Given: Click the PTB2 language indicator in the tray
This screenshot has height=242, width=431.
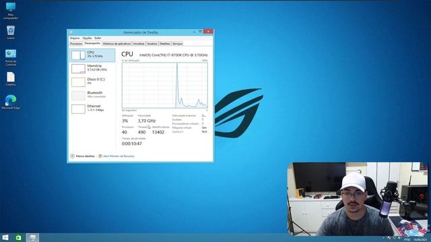Looking at the screenshot, I should [x=407, y=240].
